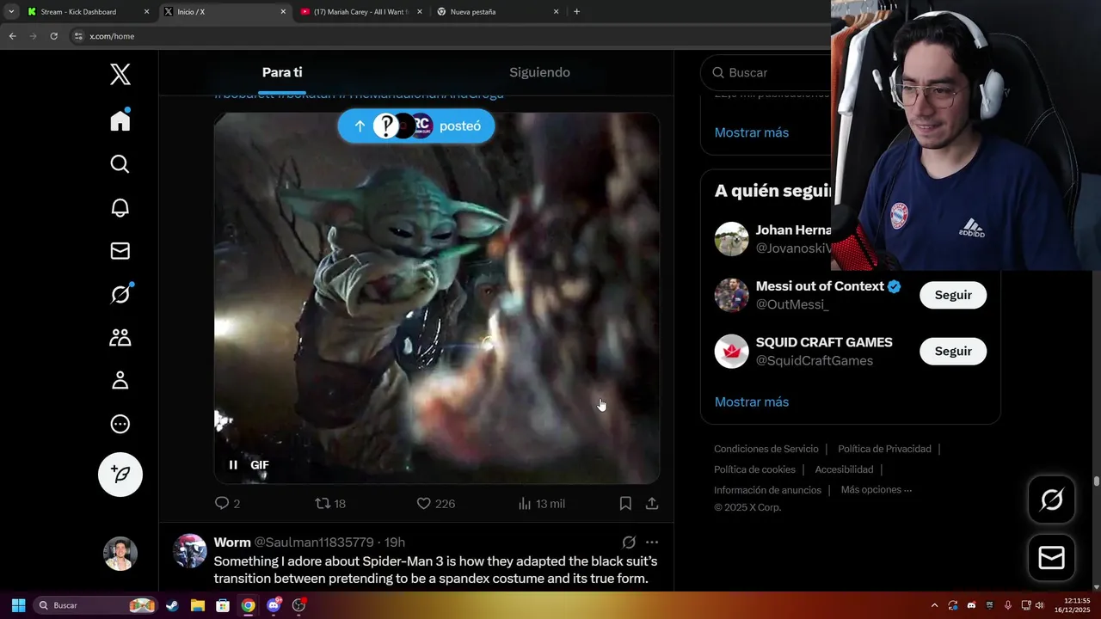
Task: Open Profile person icon
Action: tap(120, 380)
